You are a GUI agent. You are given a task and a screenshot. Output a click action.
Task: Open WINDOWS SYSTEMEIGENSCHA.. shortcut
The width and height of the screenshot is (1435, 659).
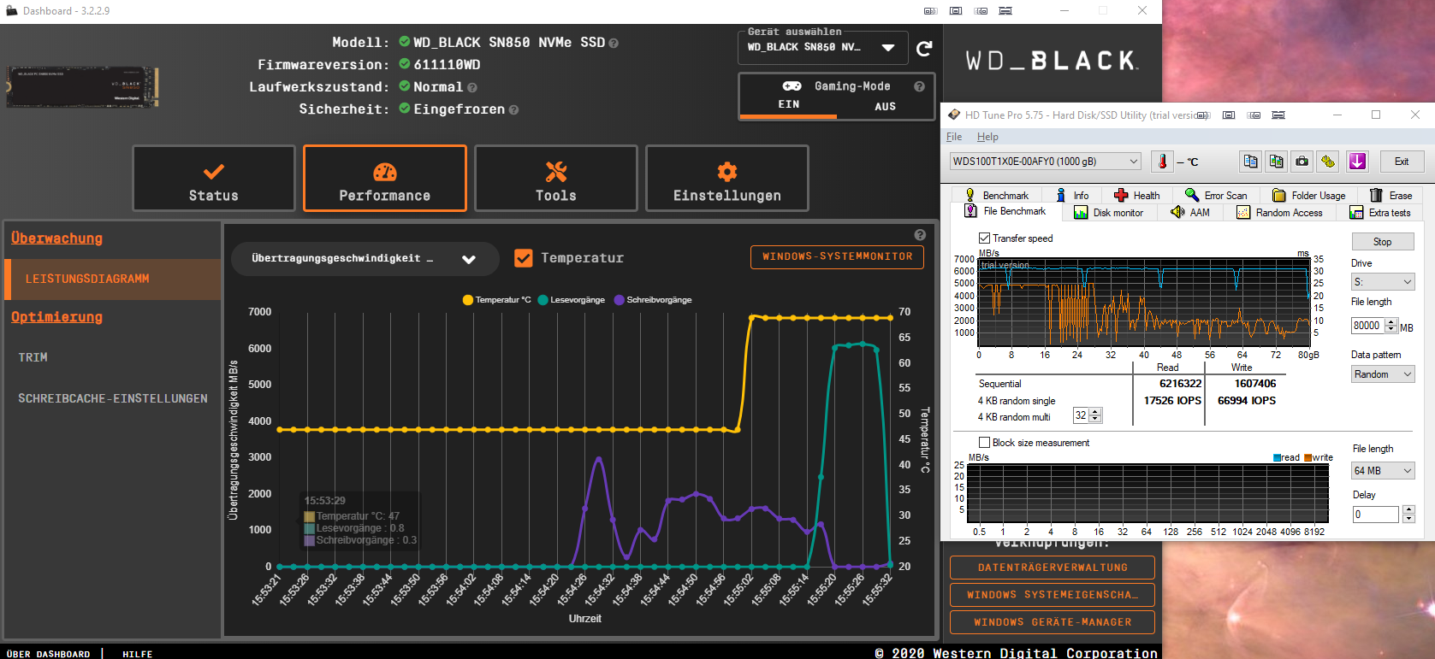click(x=1053, y=595)
